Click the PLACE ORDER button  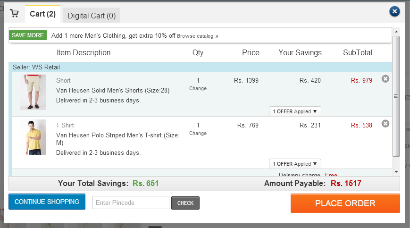[x=345, y=203]
